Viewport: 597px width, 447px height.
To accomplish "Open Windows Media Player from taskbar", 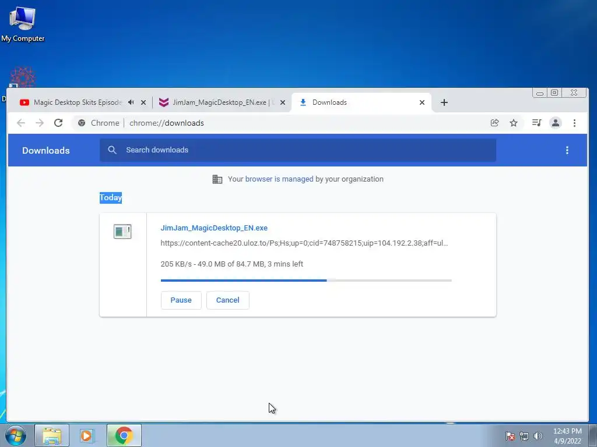I will [86, 435].
